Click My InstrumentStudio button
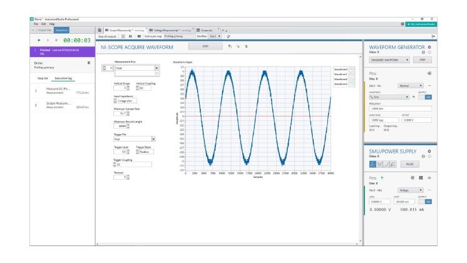This screenshot has height=263, width=467. 421,24
